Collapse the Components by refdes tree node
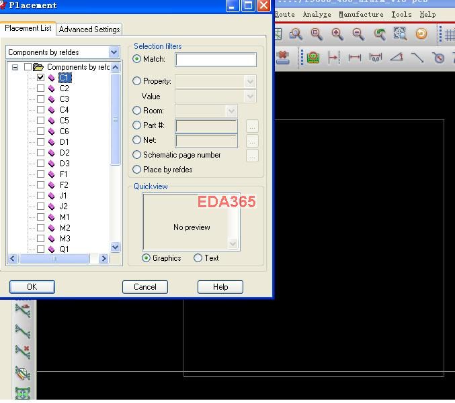Screen dimensions: 455x403 coord(15,67)
